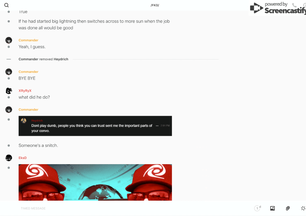Open the image picker icon
Viewport: 306px width, 216px height.
click(x=272, y=208)
